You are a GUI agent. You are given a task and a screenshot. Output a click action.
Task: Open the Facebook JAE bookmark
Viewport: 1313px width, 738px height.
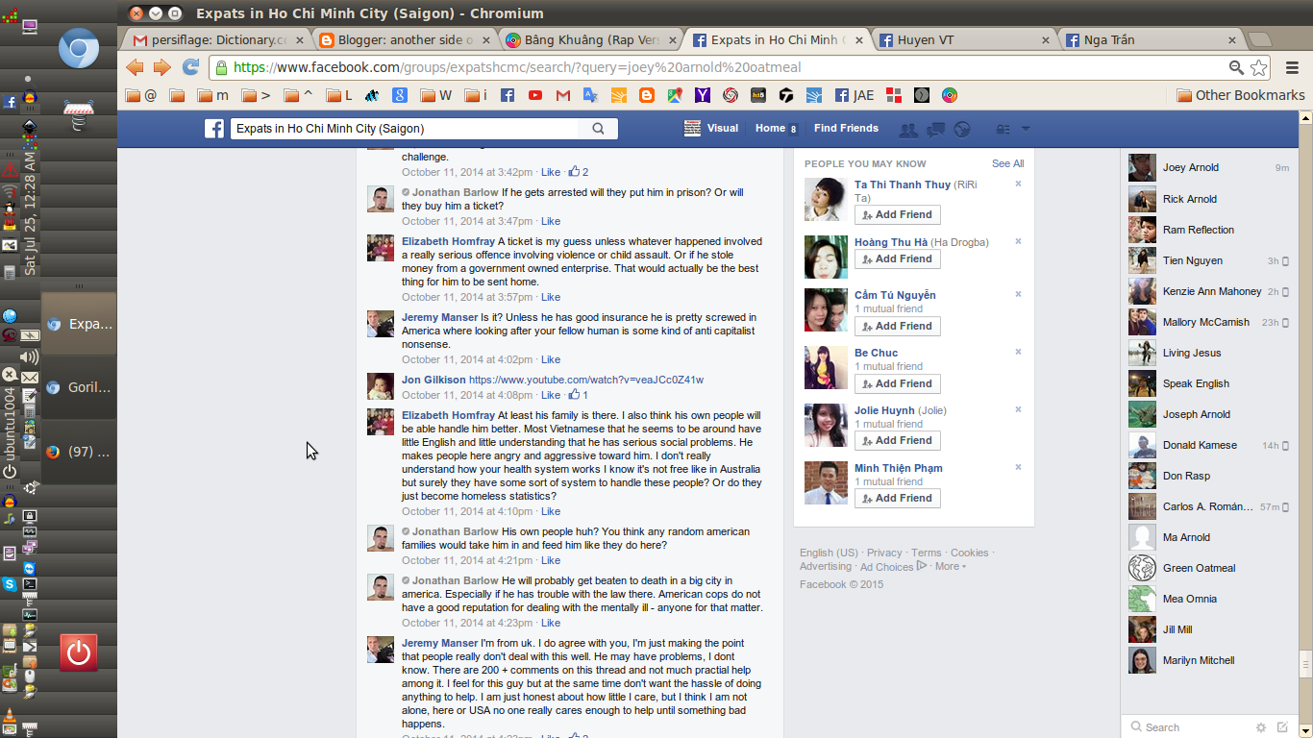click(854, 95)
